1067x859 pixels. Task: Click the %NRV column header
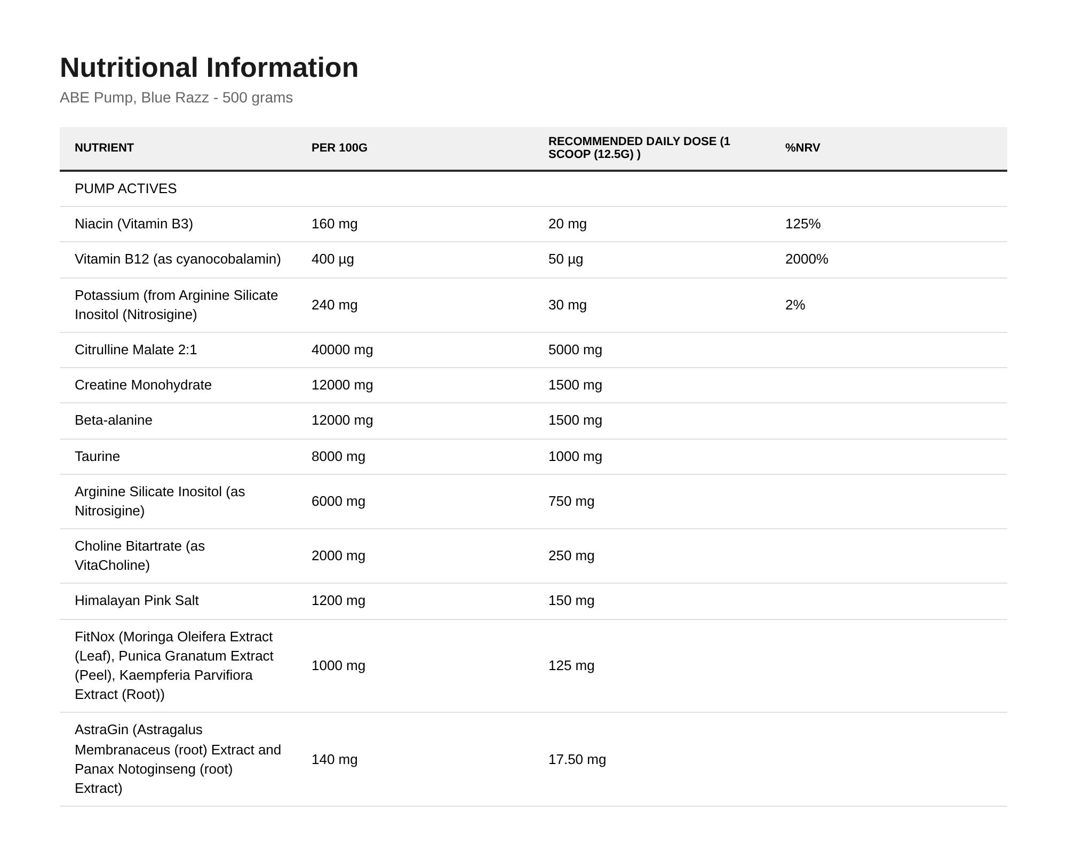(x=802, y=148)
